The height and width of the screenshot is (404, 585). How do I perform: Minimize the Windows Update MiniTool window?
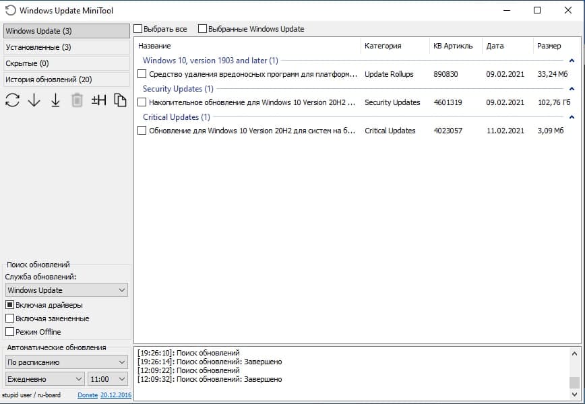(x=507, y=10)
